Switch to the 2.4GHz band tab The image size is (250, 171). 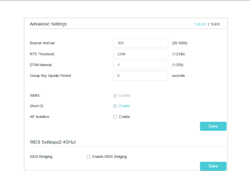pos(200,24)
